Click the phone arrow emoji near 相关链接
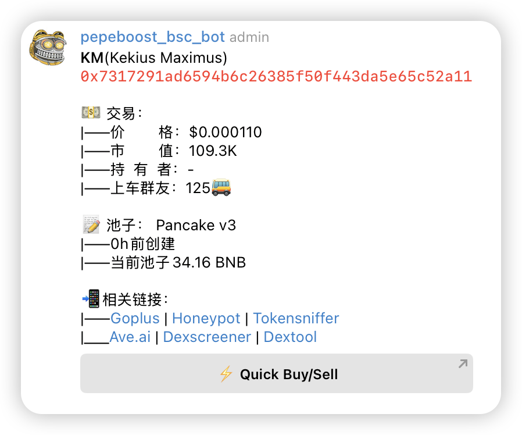Viewport: 522px width, 435px height. pyautogui.click(x=91, y=299)
